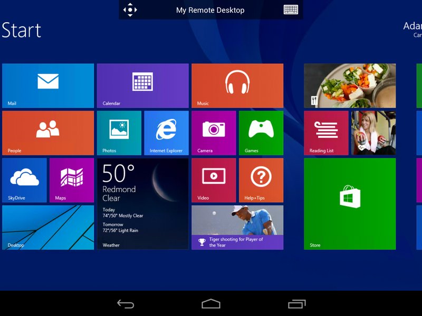Open the Video tile
The width and height of the screenshot is (422, 316).
click(214, 180)
